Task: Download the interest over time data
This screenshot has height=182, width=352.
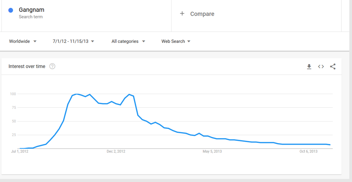Action: 309,67
